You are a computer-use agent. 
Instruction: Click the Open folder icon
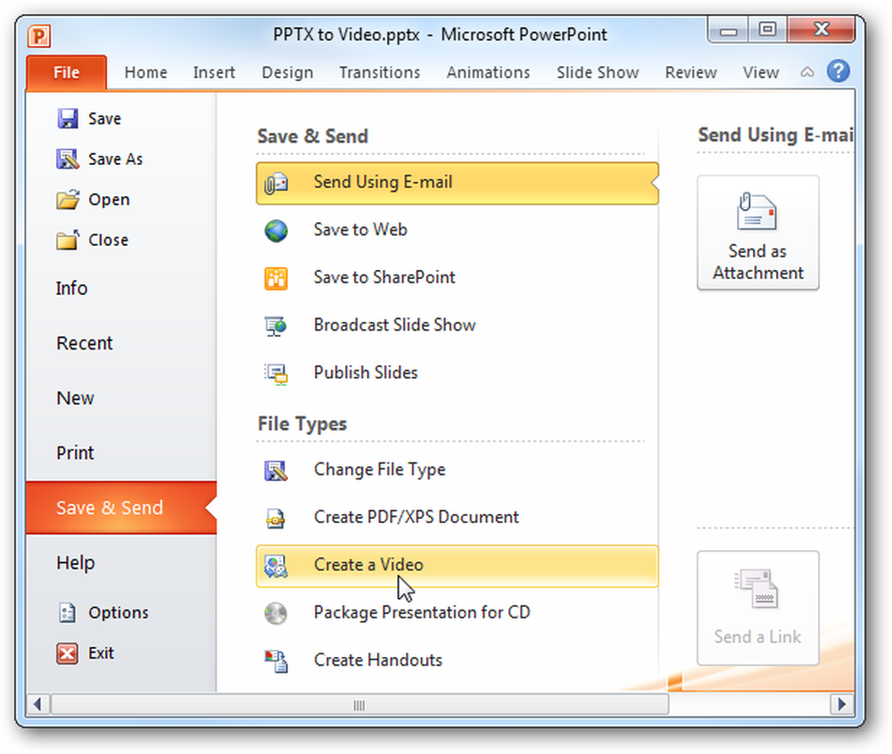68,200
